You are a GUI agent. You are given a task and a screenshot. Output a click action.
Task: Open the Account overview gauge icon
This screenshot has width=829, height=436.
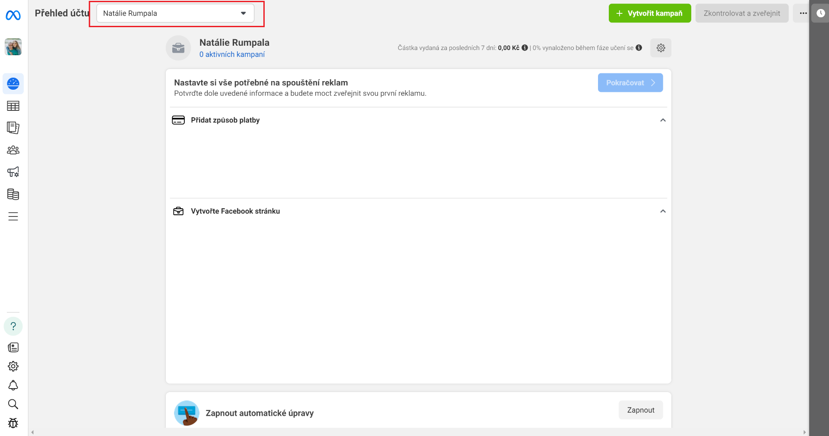(13, 84)
